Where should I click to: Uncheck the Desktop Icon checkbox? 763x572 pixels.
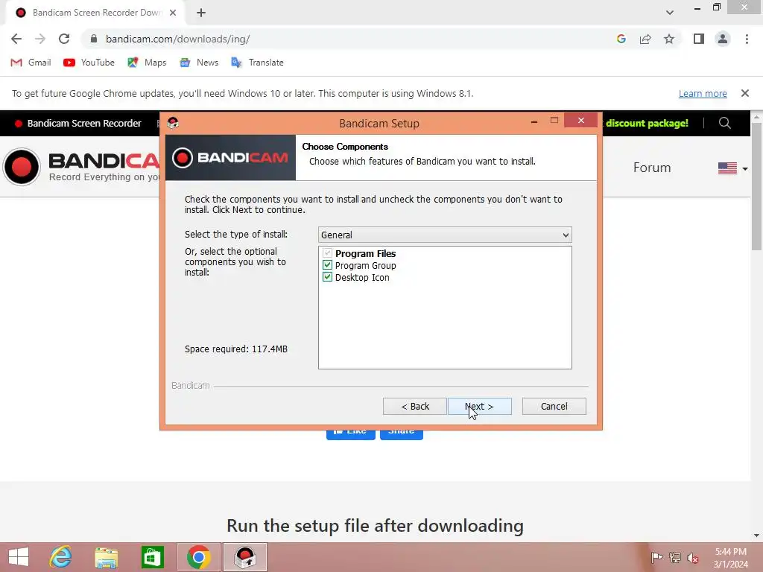[x=328, y=277]
